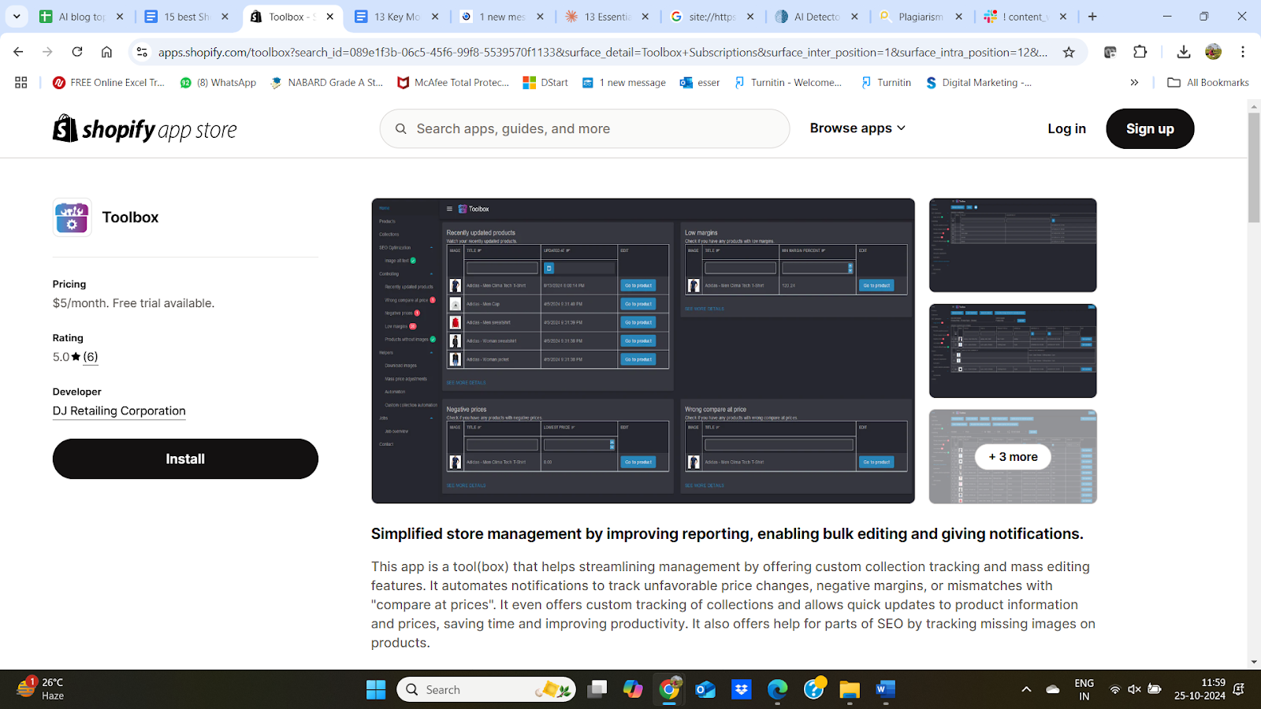Switch to the AI blog topics tab
1261x709 pixels.
coord(82,17)
